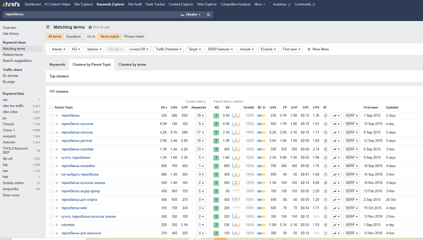The width and height of the screenshot is (423, 240).
Task: Check the термобелье columbia row checkbox
Action: click(51, 150)
